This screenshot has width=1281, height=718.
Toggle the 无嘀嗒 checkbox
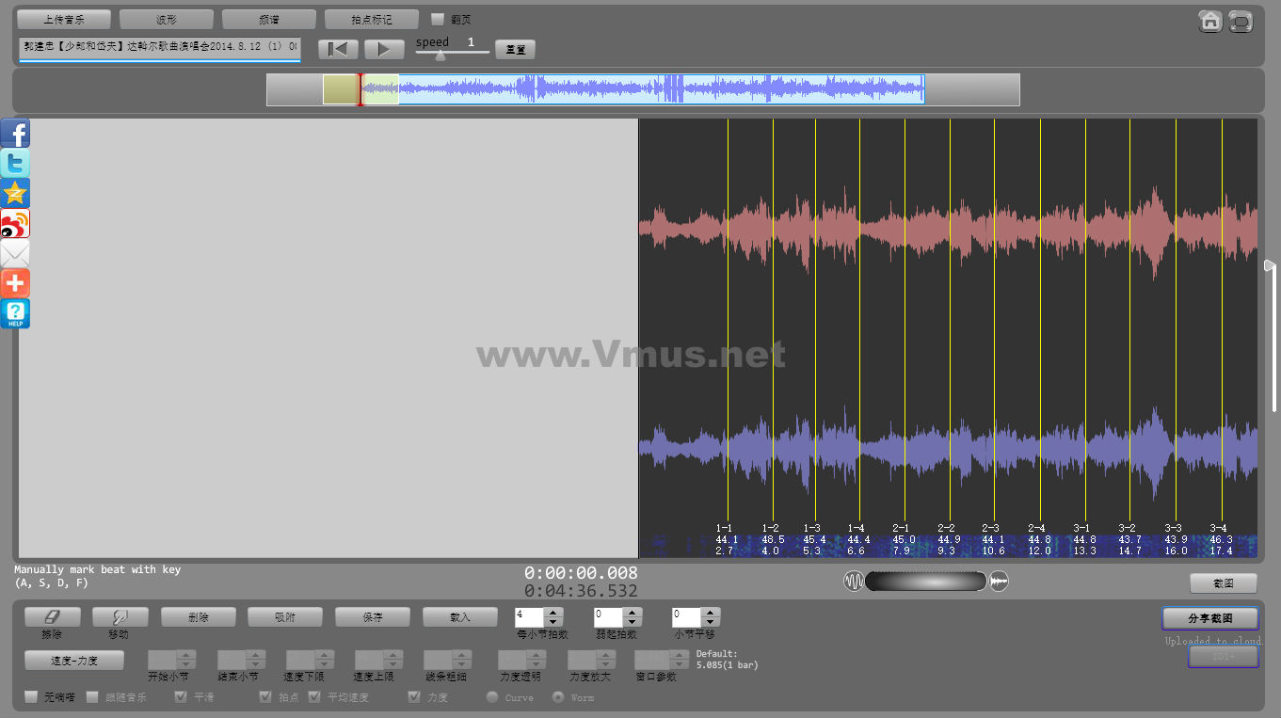pyautogui.click(x=32, y=697)
